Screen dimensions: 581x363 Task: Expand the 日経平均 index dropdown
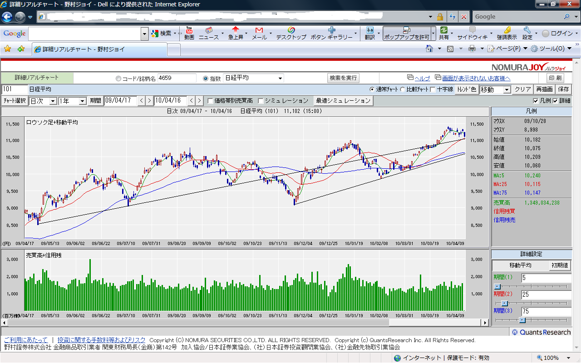[x=280, y=78]
